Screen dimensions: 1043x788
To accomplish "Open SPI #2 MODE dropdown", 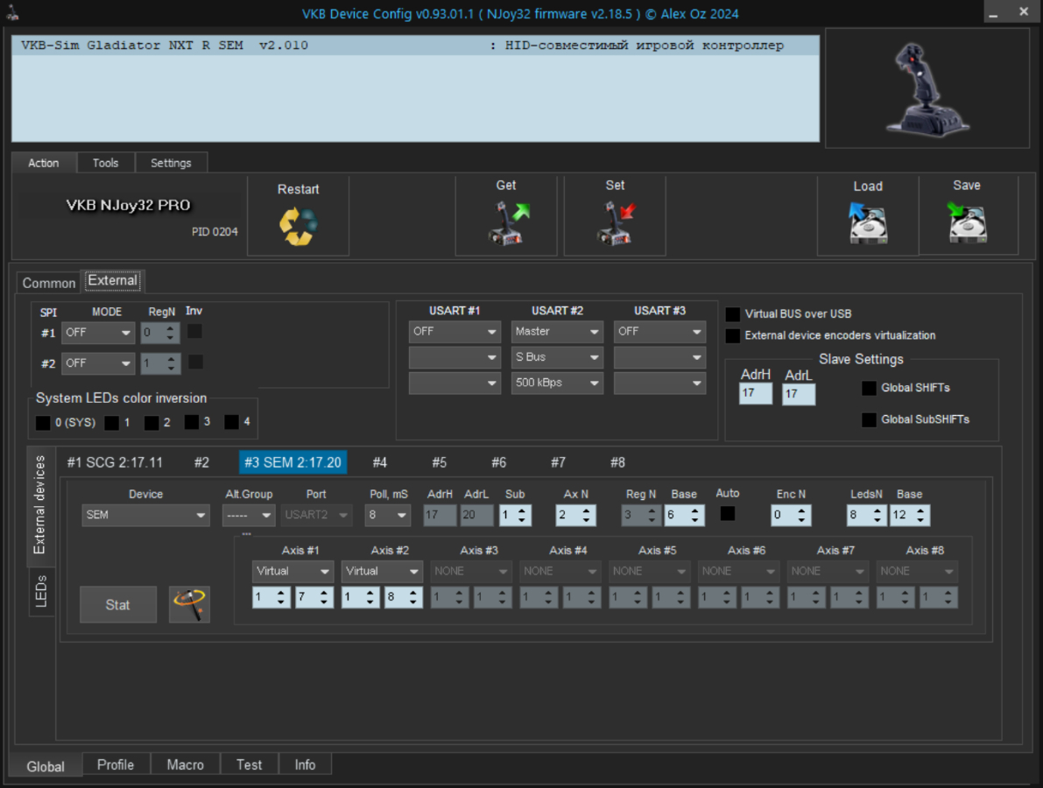I will click(98, 363).
